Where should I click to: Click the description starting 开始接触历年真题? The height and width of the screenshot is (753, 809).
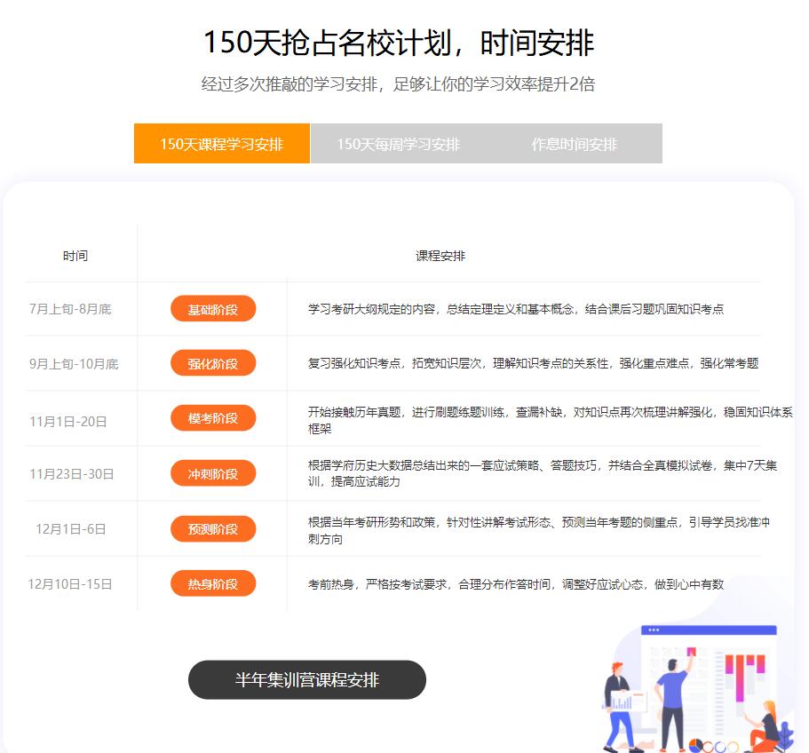pyautogui.click(x=550, y=420)
